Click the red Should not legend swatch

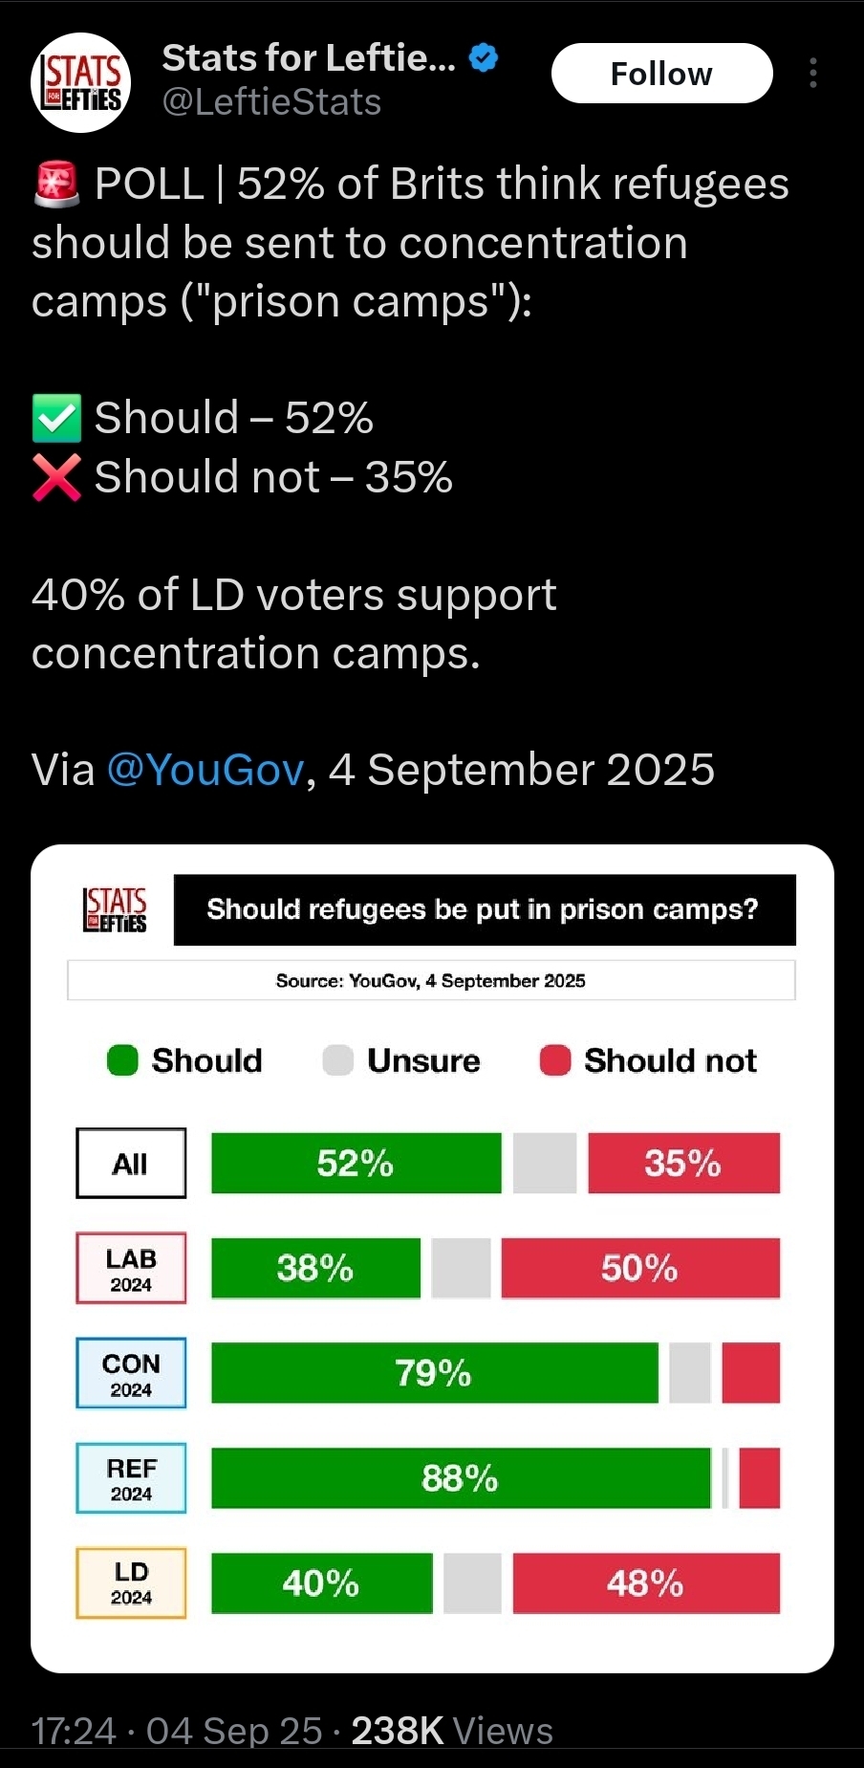[555, 1060]
